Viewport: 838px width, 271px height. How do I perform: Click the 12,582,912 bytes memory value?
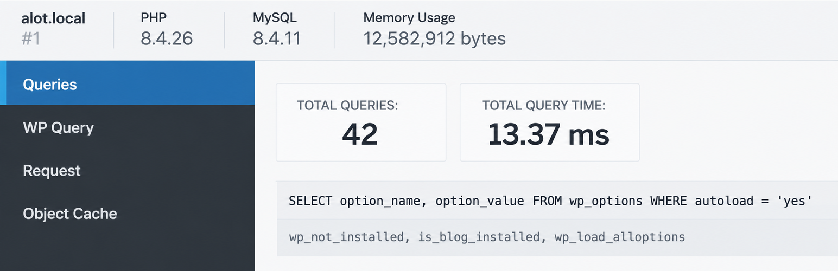point(434,39)
